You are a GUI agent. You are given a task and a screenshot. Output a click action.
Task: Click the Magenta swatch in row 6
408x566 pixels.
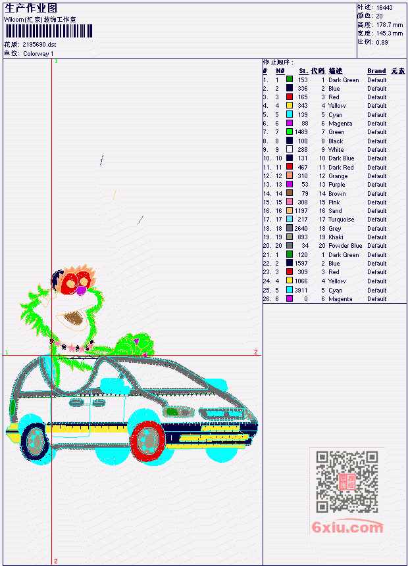290,123
